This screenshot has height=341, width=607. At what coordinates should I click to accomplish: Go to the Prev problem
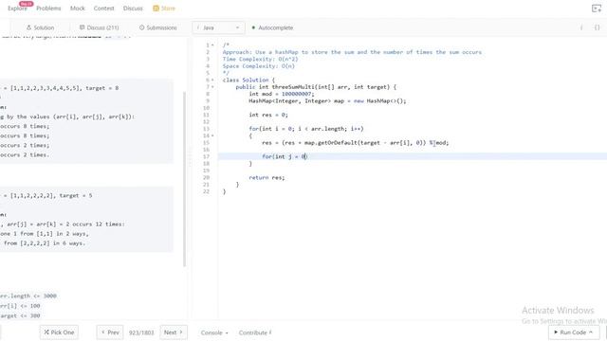[110, 332]
